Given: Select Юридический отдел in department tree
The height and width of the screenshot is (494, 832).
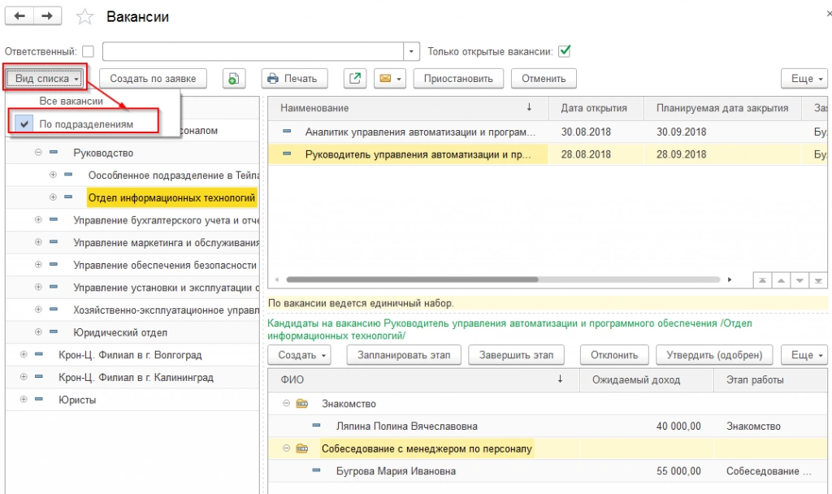Looking at the screenshot, I should [x=120, y=332].
